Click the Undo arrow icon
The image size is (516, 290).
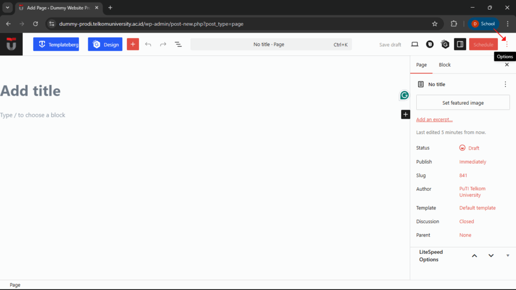pos(148,44)
